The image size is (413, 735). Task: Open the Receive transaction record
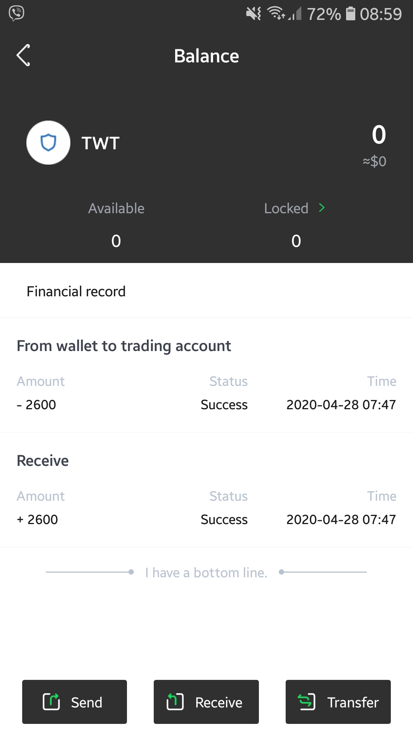pyautogui.click(x=206, y=490)
